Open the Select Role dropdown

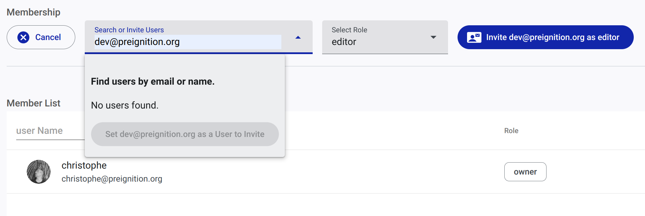tap(385, 37)
